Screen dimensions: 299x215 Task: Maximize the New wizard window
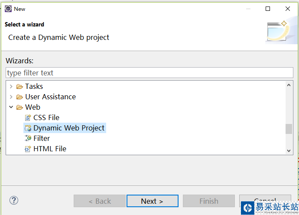coord(268,9)
